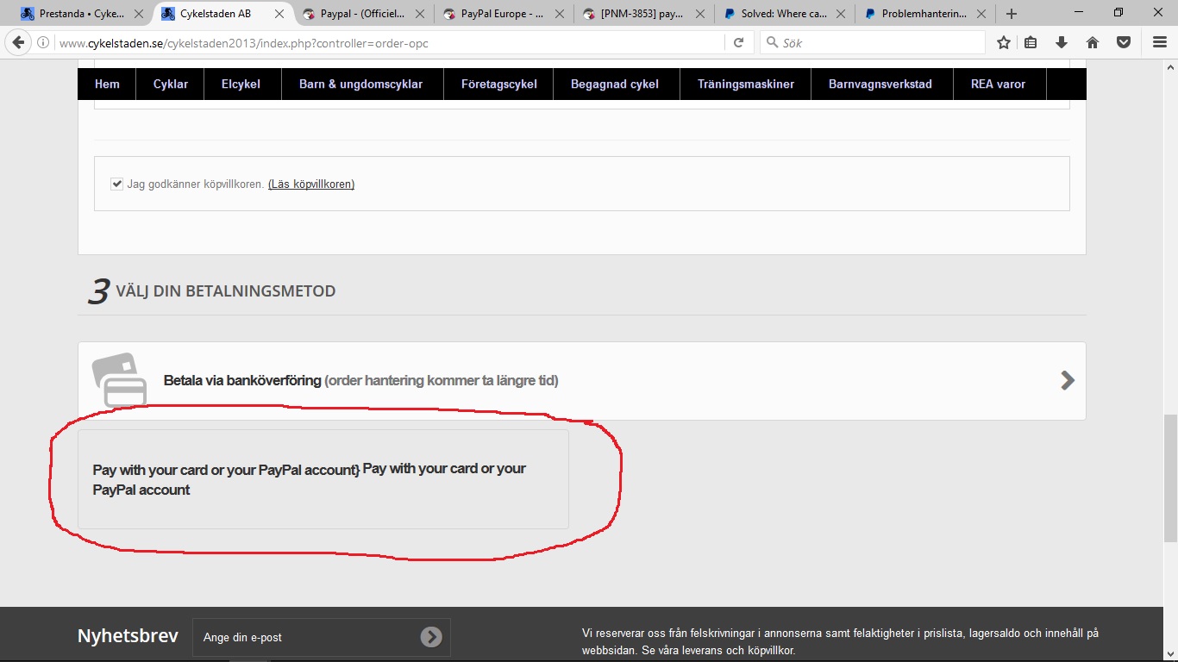Screen dimensions: 1178x662
Task: Open the bookmarks list icon
Action: pyautogui.click(x=1031, y=42)
